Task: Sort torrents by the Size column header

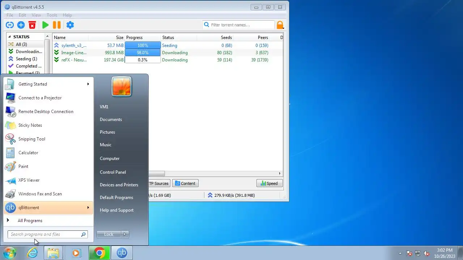Action: [107, 38]
